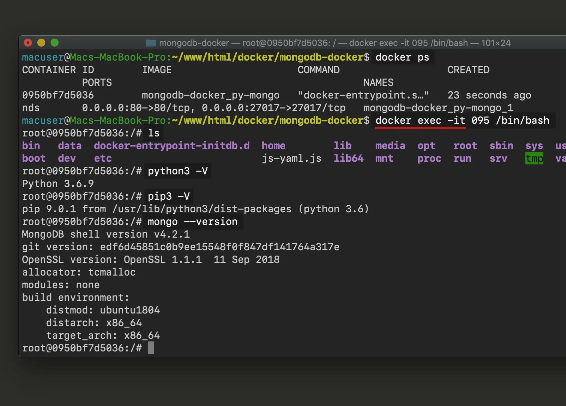This screenshot has width=566, height=406.
Task: Click the 'MongoDB shell version v4.2.1' line
Action: click(x=106, y=234)
